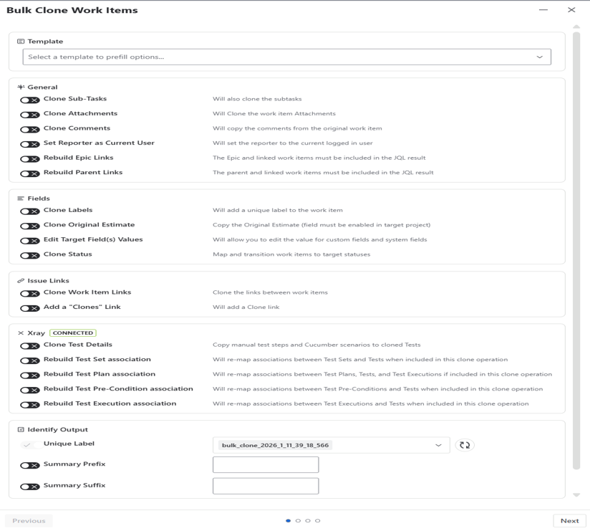Open the Select a template dropdown
The width and height of the screenshot is (590, 531).
click(286, 57)
